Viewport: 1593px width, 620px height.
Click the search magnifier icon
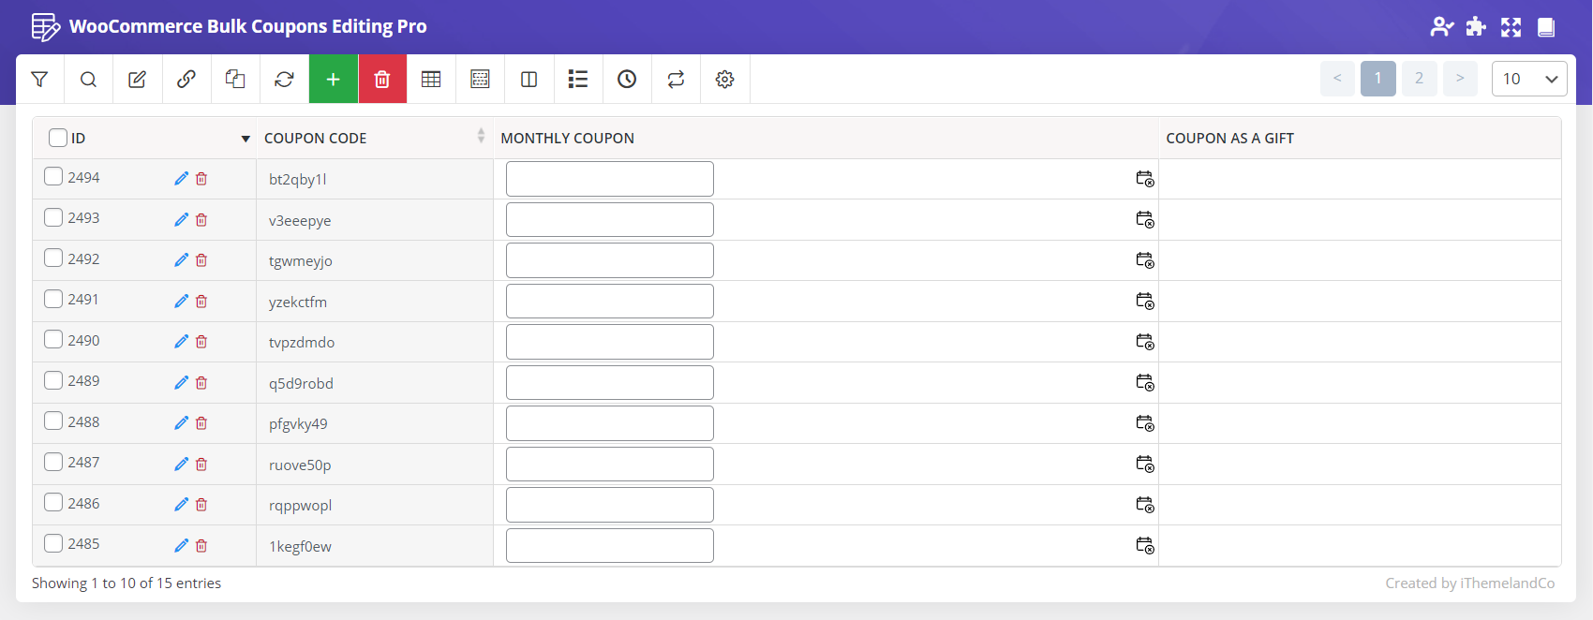[x=88, y=80]
